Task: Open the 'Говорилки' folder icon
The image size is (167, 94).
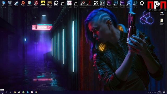Action: point(29,3)
